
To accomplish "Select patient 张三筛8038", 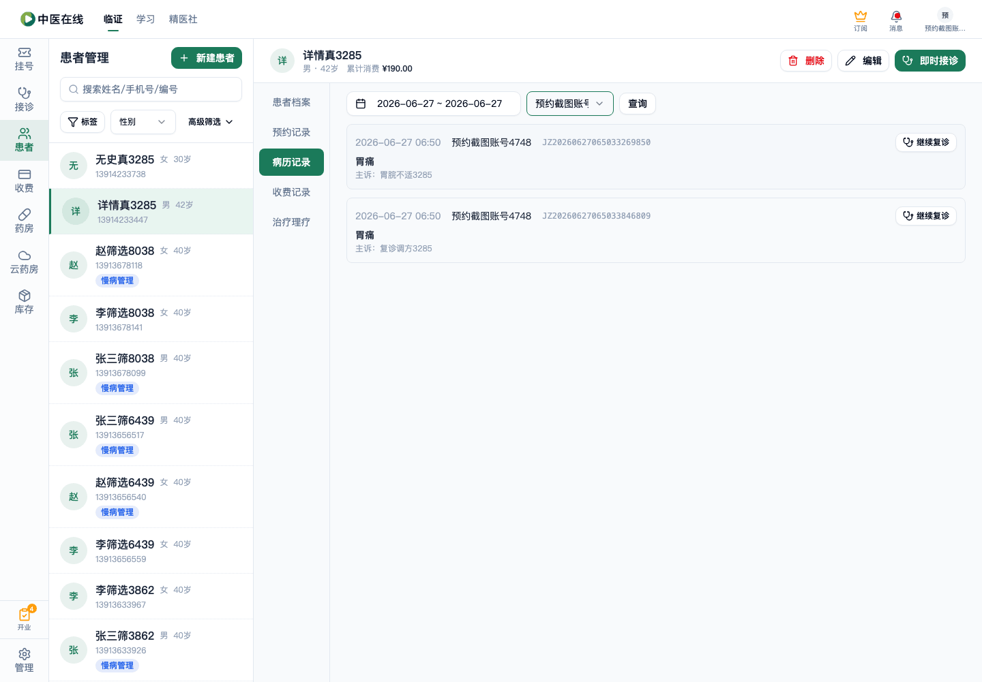I will tap(151, 373).
